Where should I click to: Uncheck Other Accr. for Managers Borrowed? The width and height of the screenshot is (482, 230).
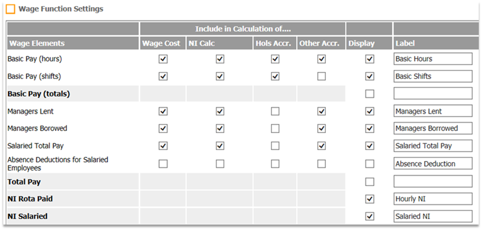pos(322,129)
